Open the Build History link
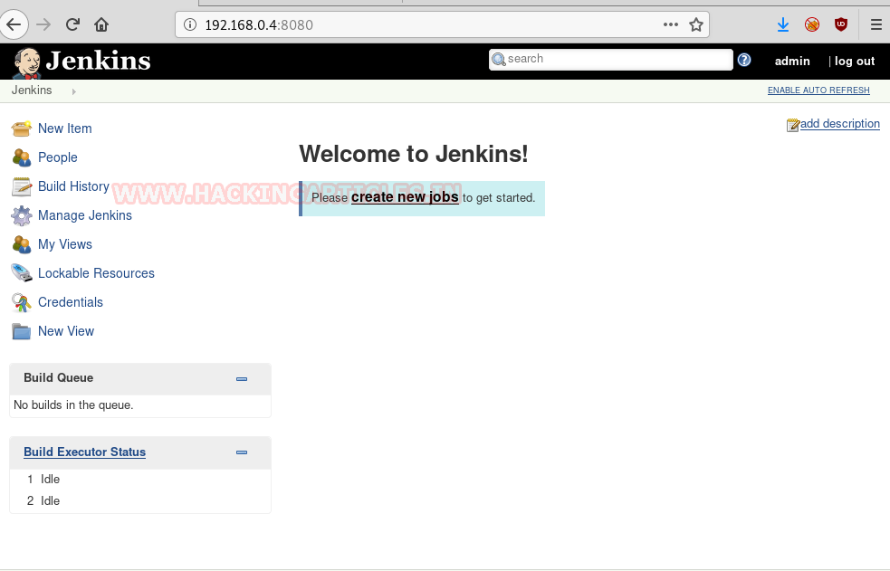This screenshot has width=890, height=571. pyautogui.click(x=73, y=186)
